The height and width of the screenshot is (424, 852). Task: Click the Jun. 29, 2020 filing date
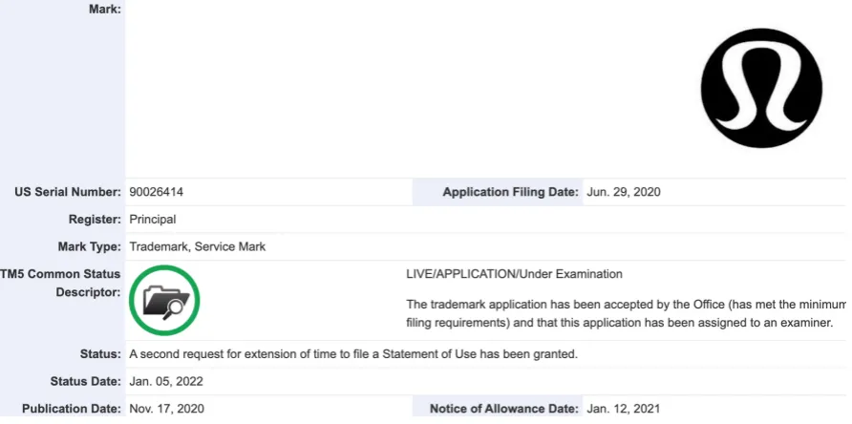pyautogui.click(x=624, y=192)
